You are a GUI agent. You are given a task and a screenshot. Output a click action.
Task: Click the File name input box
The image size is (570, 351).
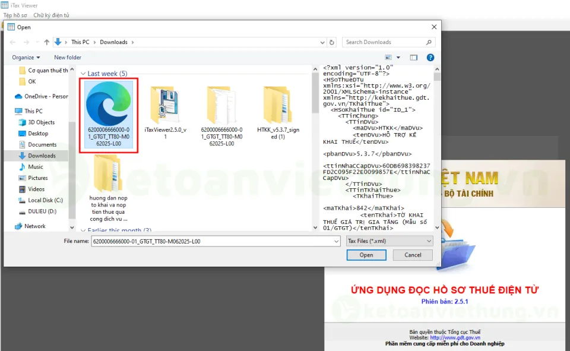[x=213, y=241]
